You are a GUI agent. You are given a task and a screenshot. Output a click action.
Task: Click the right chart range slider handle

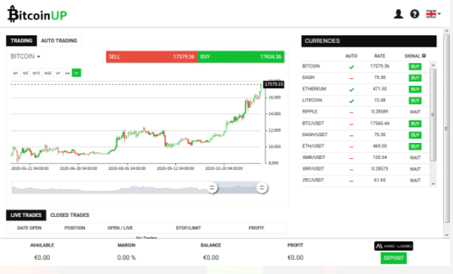(262, 188)
